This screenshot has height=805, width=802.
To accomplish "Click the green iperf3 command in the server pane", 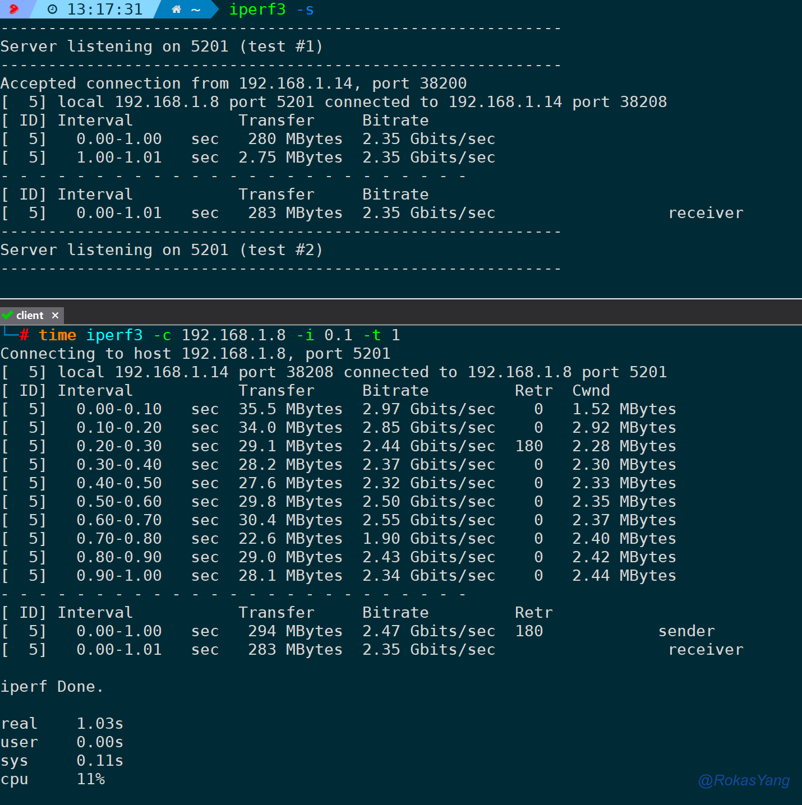I will [257, 10].
